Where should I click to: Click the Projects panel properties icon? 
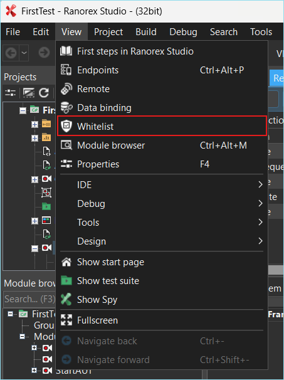(x=11, y=93)
